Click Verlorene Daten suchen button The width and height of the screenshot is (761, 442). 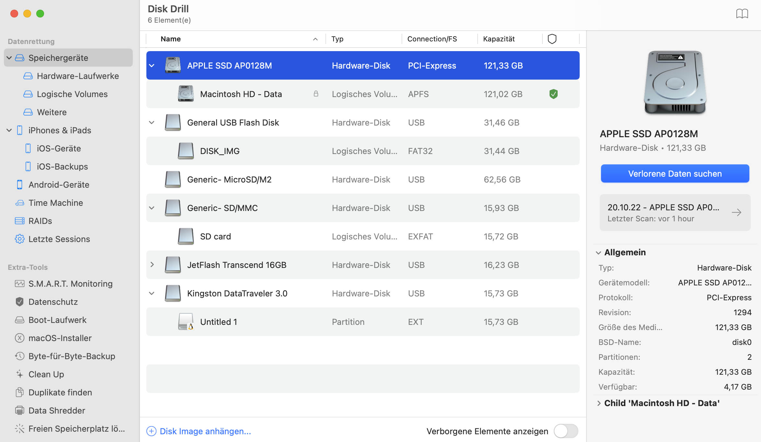pyautogui.click(x=675, y=173)
